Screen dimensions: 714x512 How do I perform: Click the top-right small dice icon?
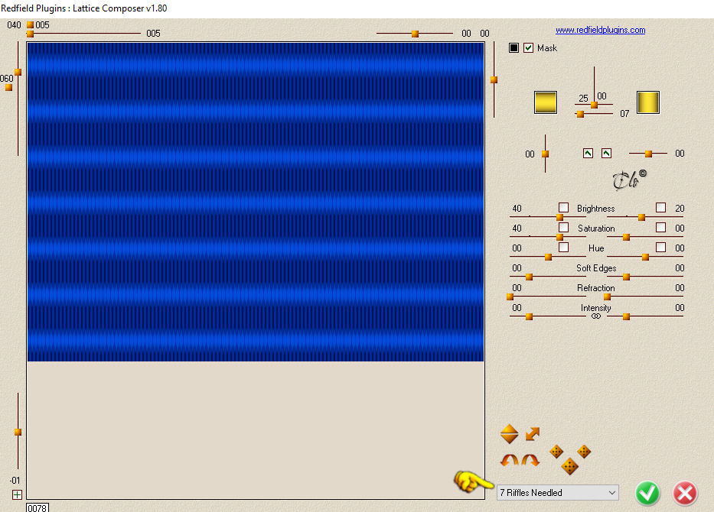[584, 452]
